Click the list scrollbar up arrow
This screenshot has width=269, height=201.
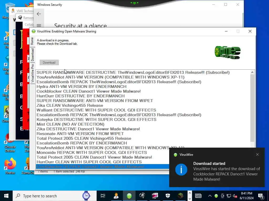pyautogui.click(x=252, y=72)
